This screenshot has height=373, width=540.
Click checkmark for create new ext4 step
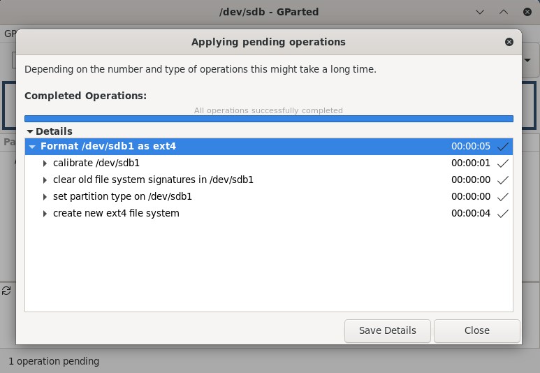coord(503,214)
